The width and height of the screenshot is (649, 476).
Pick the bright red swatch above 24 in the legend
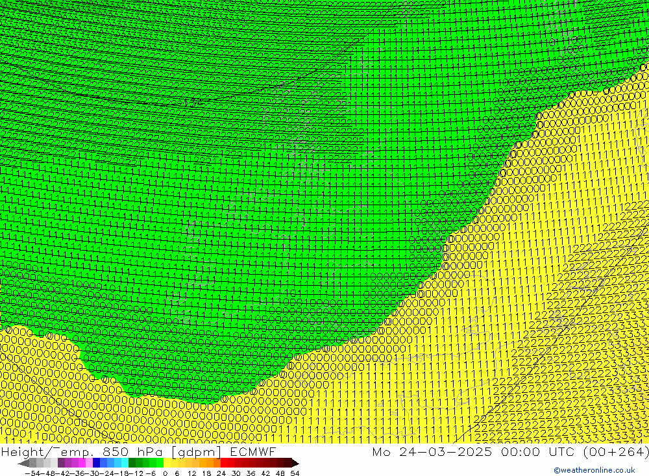(x=224, y=463)
